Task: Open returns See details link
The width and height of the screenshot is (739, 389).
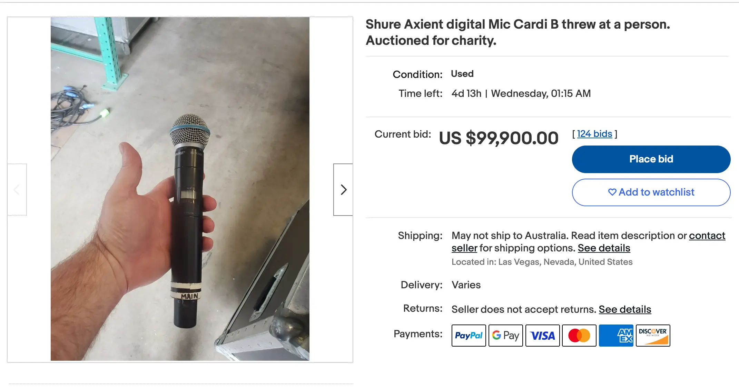Action: click(x=625, y=309)
